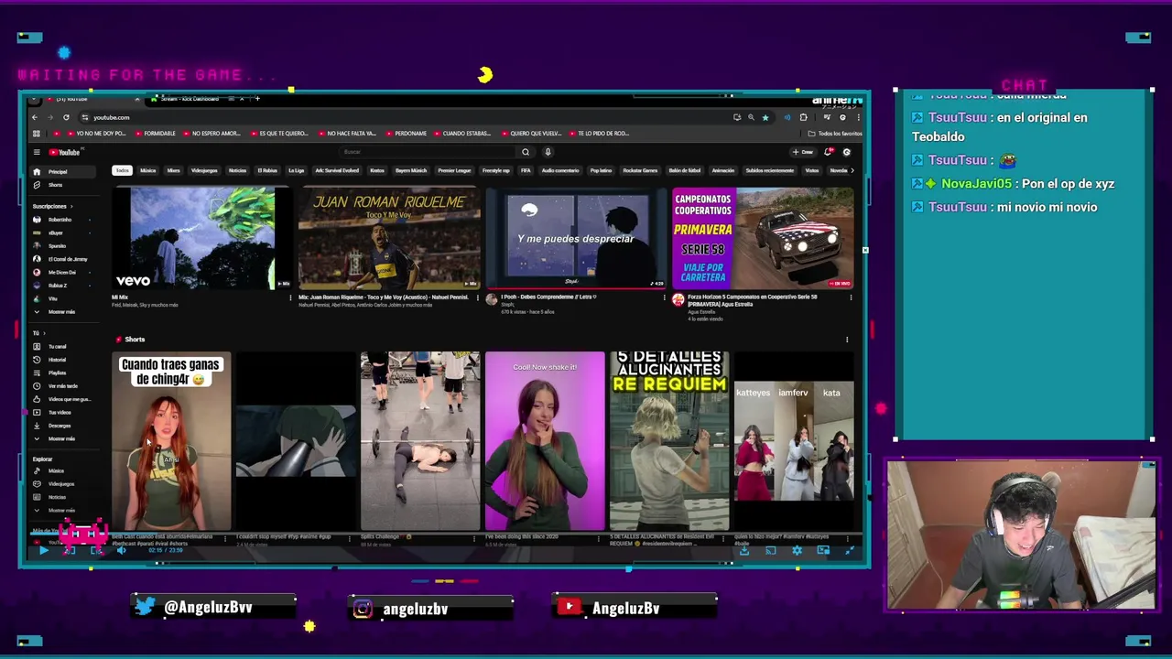The width and height of the screenshot is (1172, 659).
Task: Open the Juan Roman Riquelme mix thumbnail
Action: pyautogui.click(x=388, y=238)
